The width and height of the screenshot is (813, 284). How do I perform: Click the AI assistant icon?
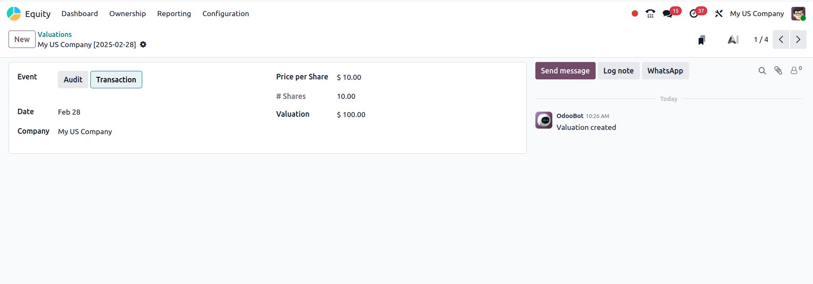tap(733, 40)
